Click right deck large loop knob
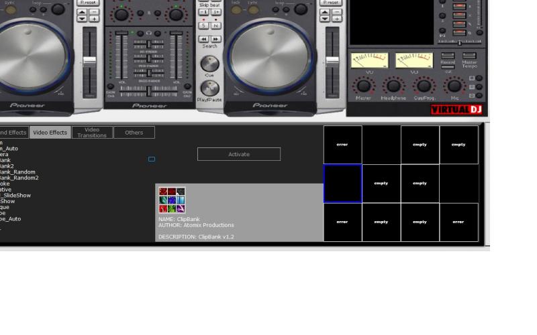 [300, 9]
